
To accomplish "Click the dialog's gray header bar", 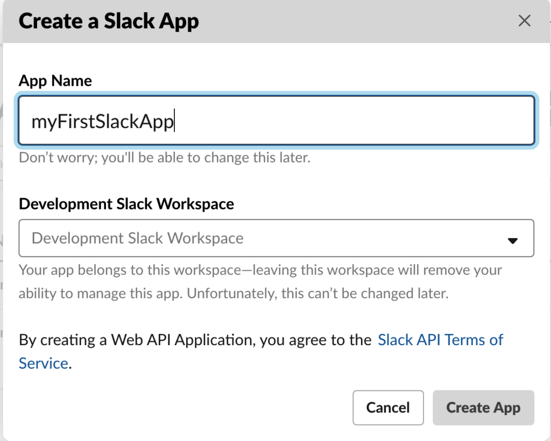I will pos(350,22).
